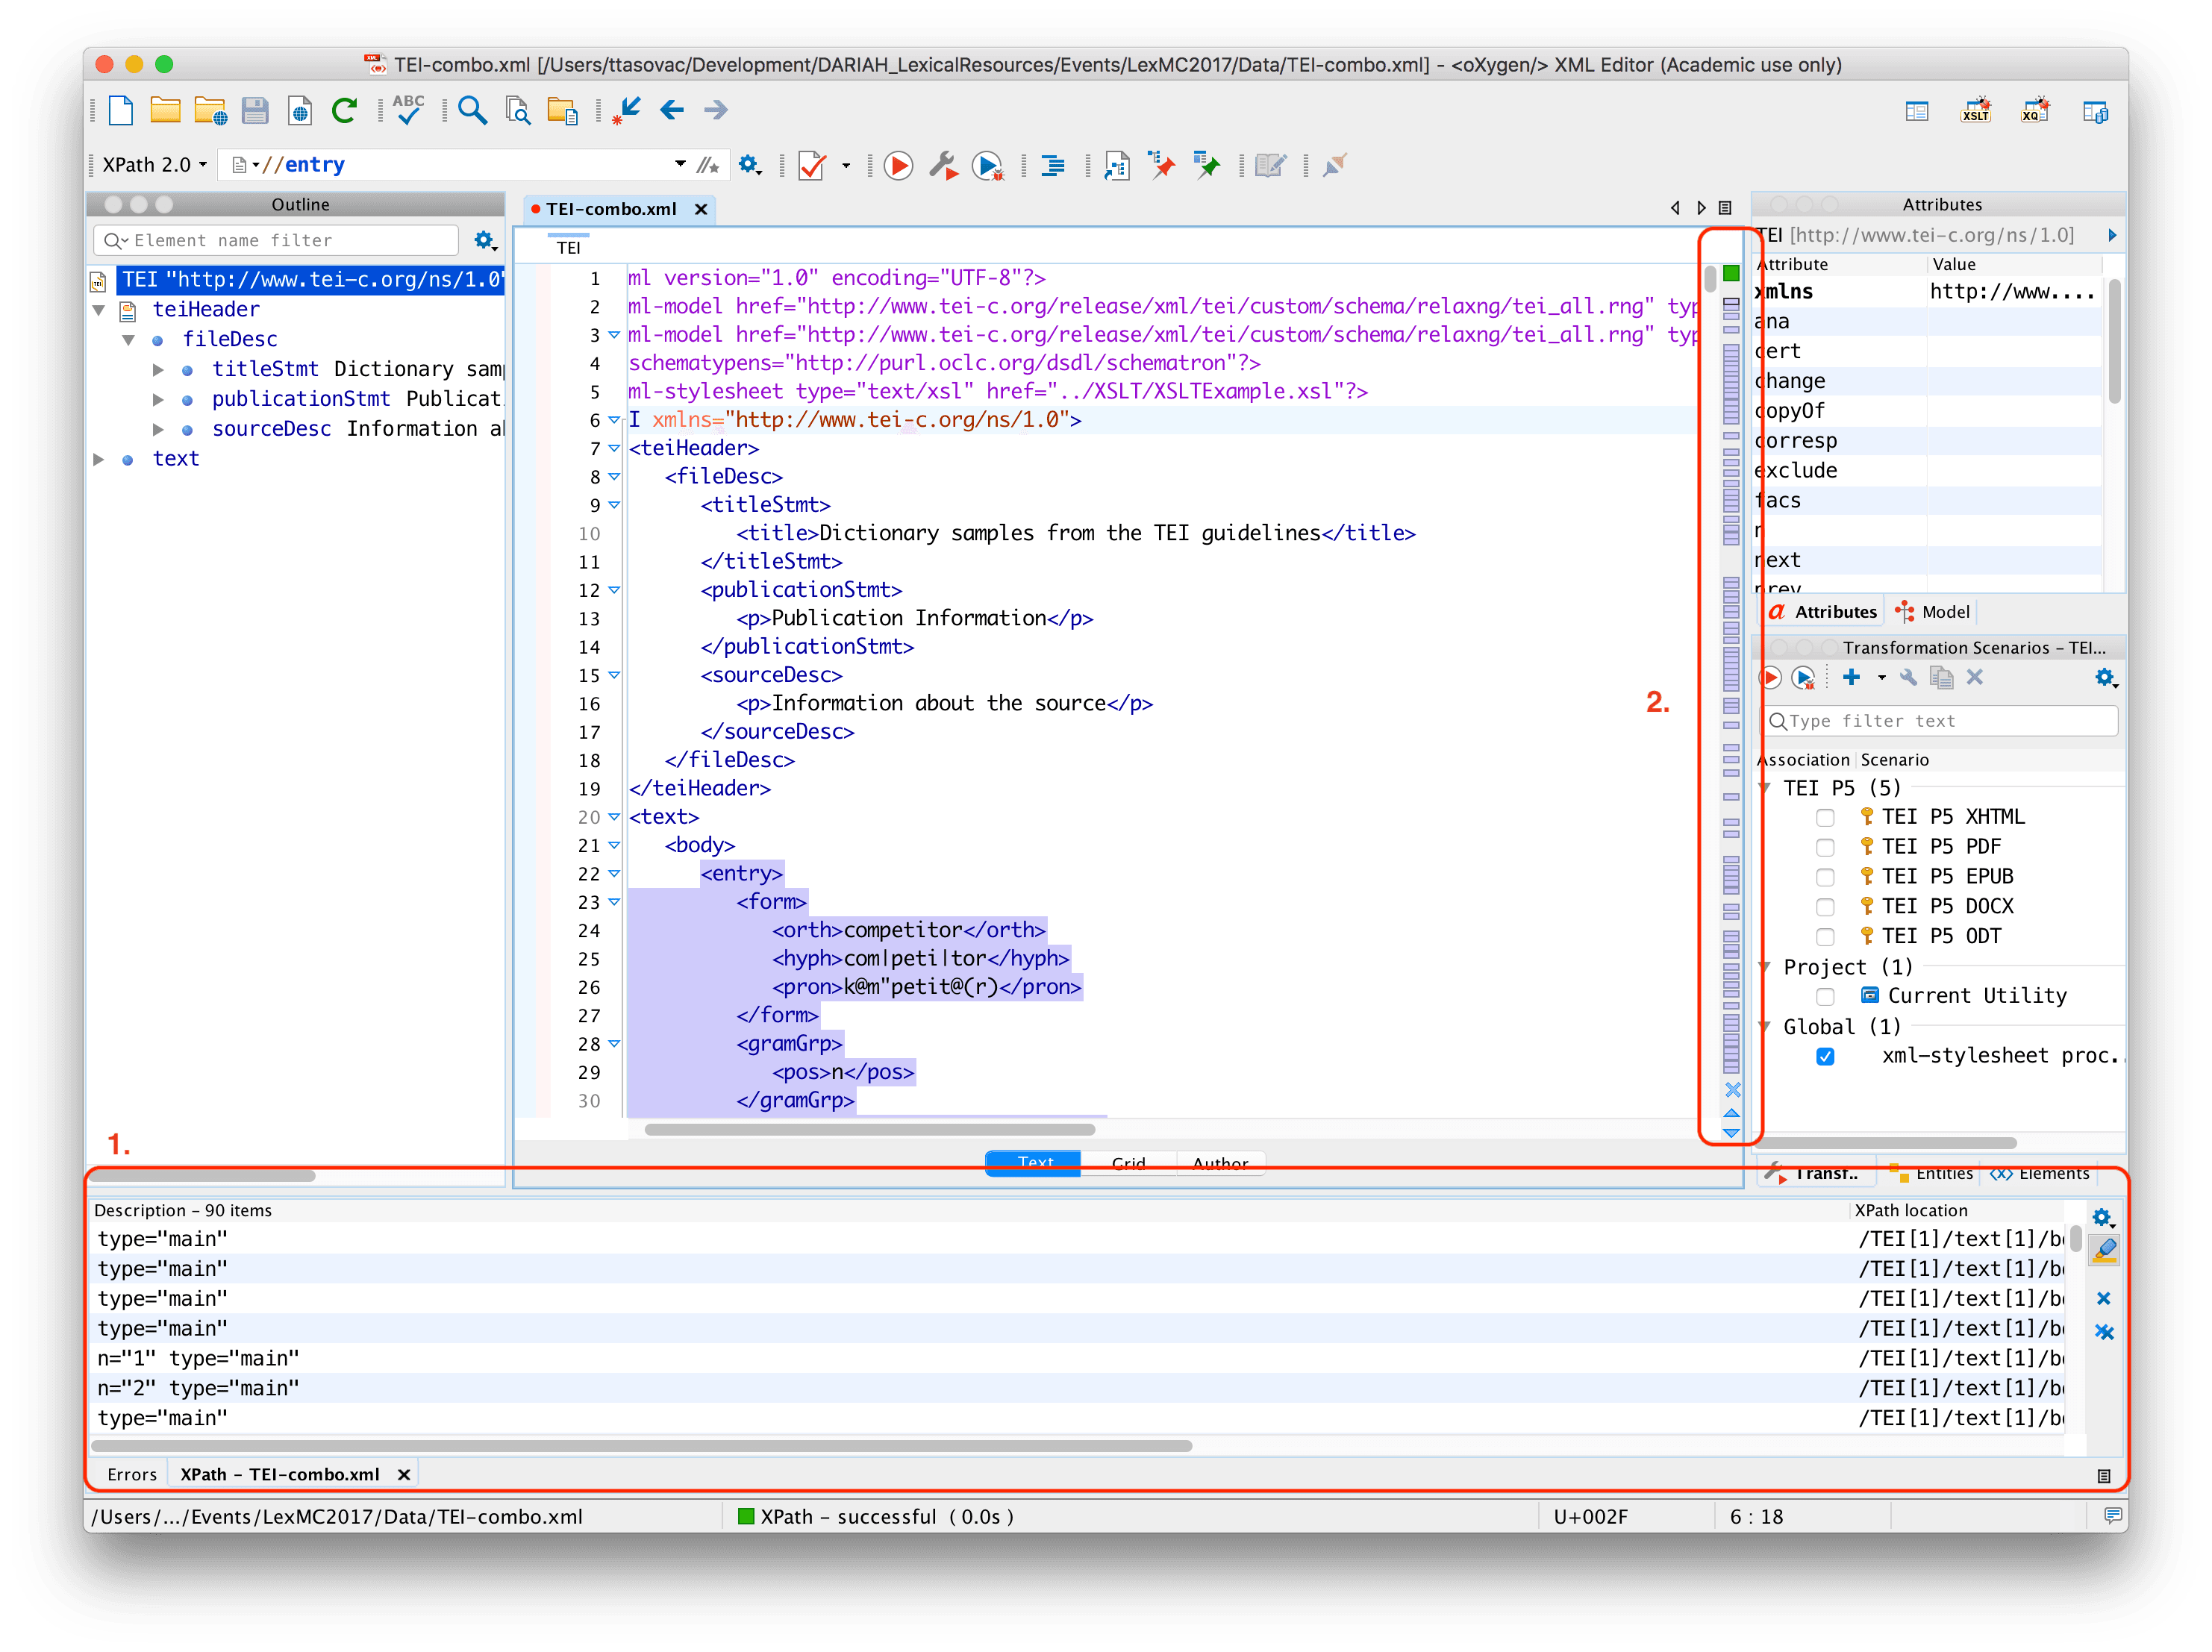Enable the TEI P5 XHTML scenario checkbox
The width and height of the screenshot is (2212, 1652).
1825,818
